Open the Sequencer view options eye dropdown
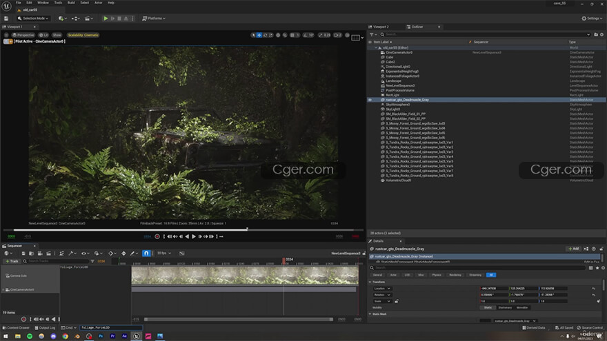The height and width of the screenshot is (341, 607). [84, 254]
